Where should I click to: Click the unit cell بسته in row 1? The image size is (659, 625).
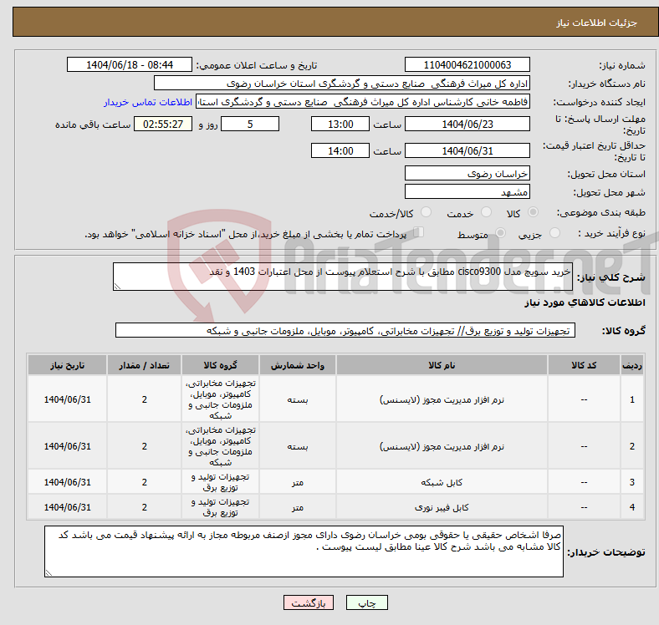point(298,399)
